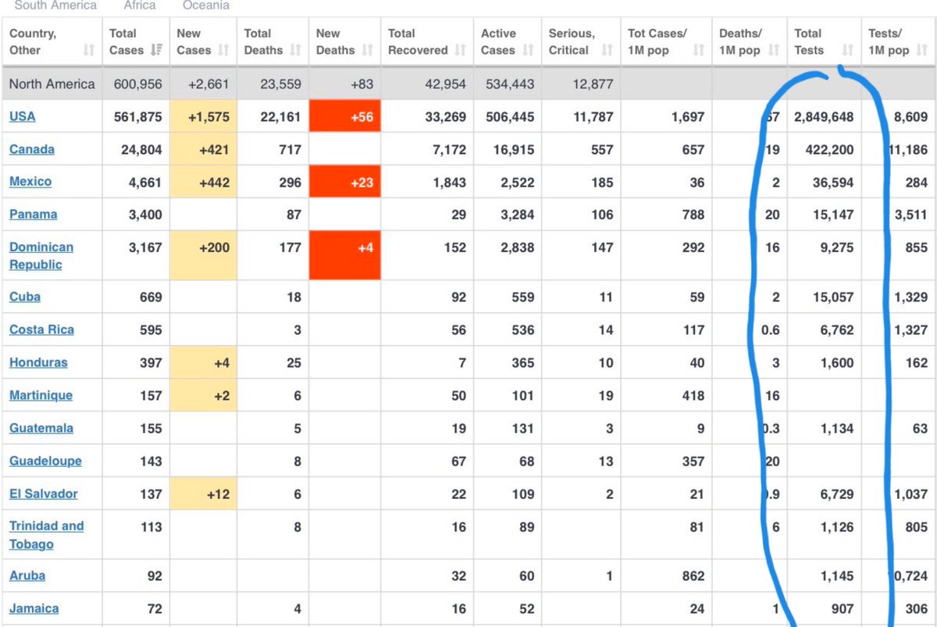
Task: Open the Martinique link
Action: pyautogui.click(x=41, y=395)
